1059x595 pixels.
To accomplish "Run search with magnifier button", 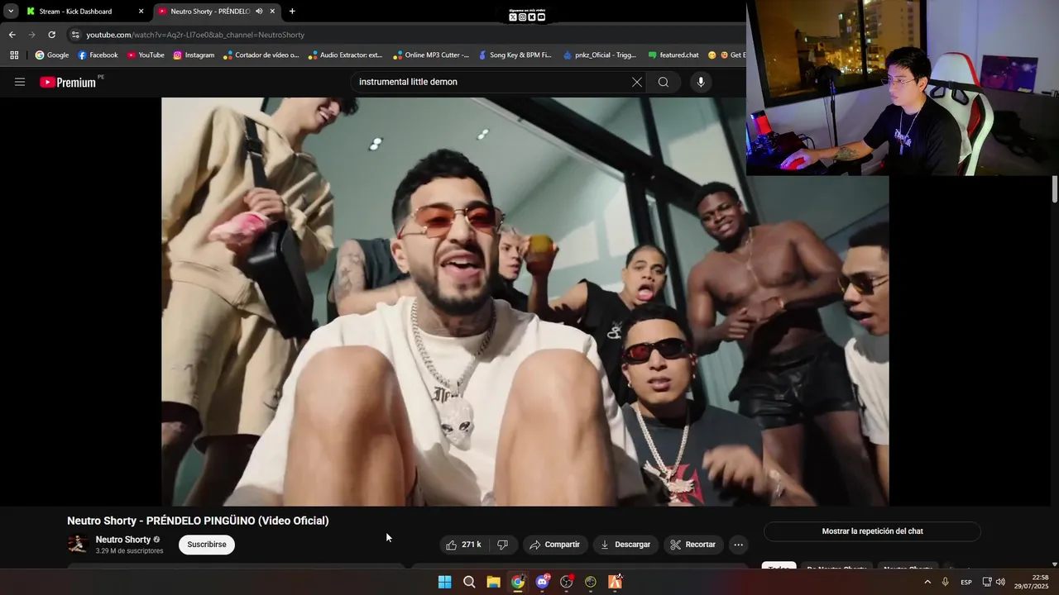I will click(x=664, y=82).
